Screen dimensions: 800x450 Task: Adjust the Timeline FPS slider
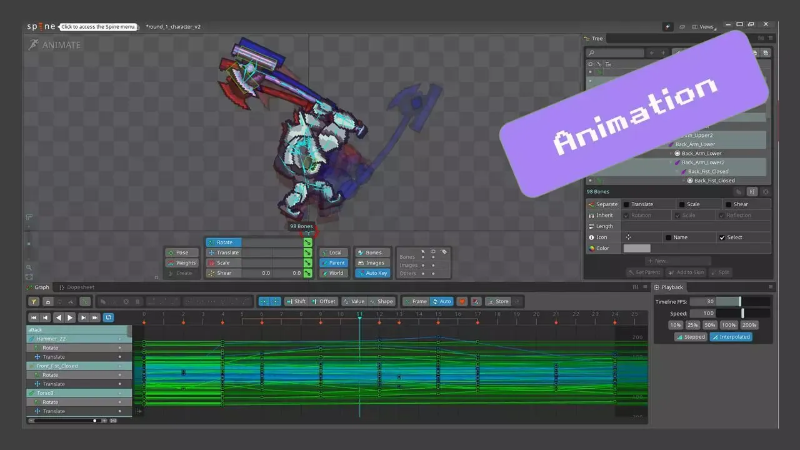(743, 301)
